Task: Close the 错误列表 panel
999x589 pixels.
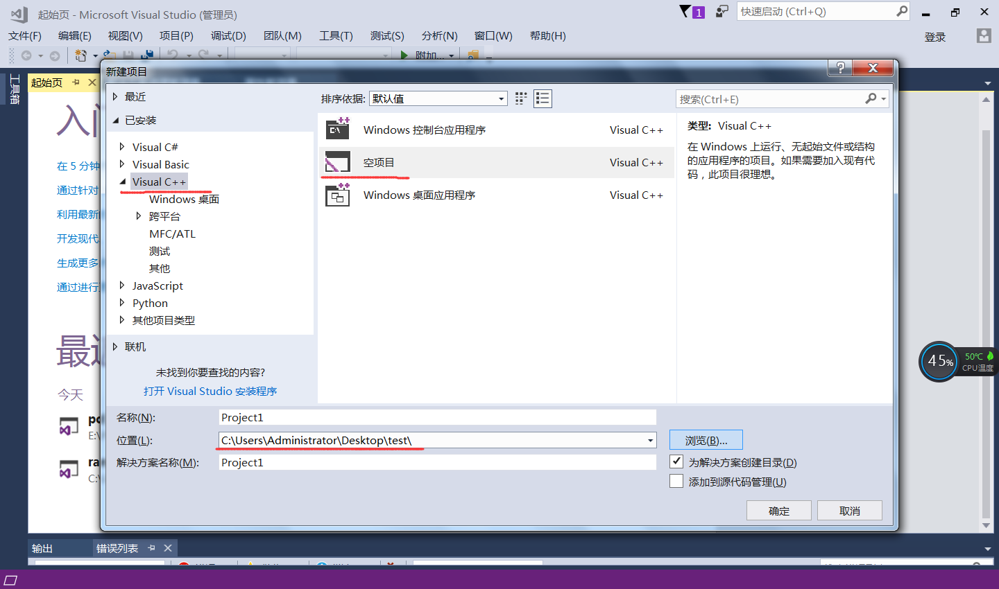Action: pos(167,548)
